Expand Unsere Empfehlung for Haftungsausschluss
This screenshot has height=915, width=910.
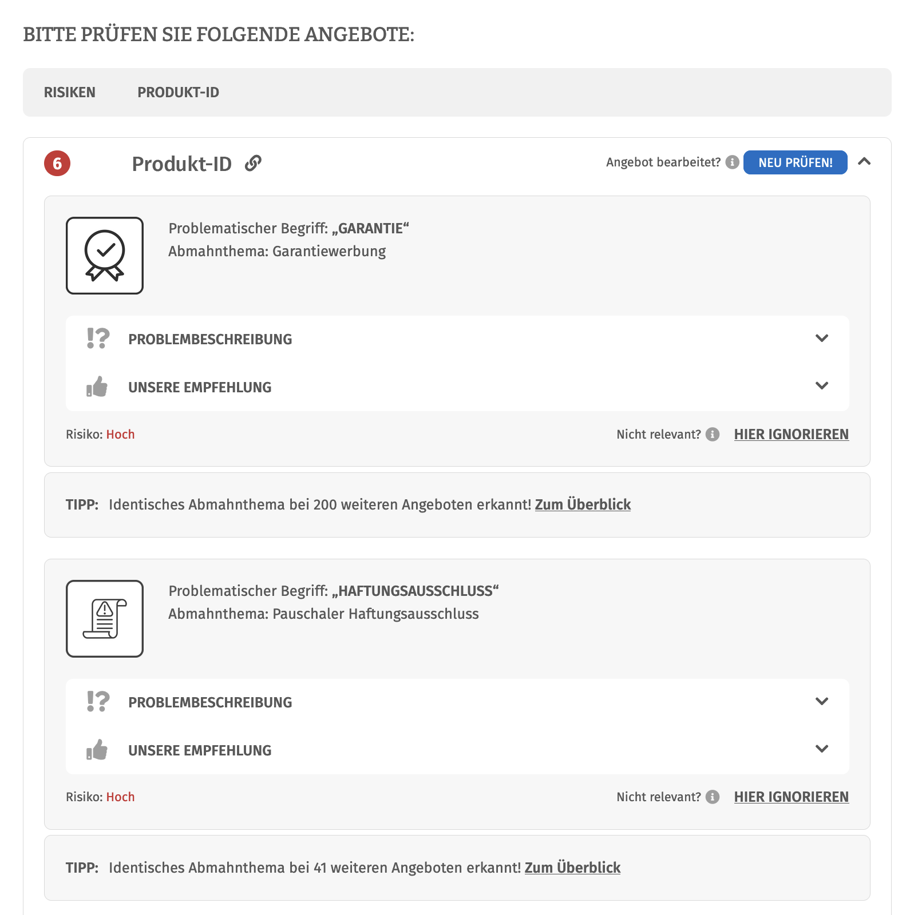point(822,749)
